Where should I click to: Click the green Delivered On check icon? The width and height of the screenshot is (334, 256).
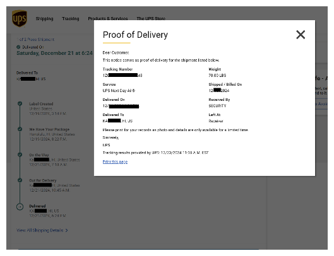[x=18, y=47]
